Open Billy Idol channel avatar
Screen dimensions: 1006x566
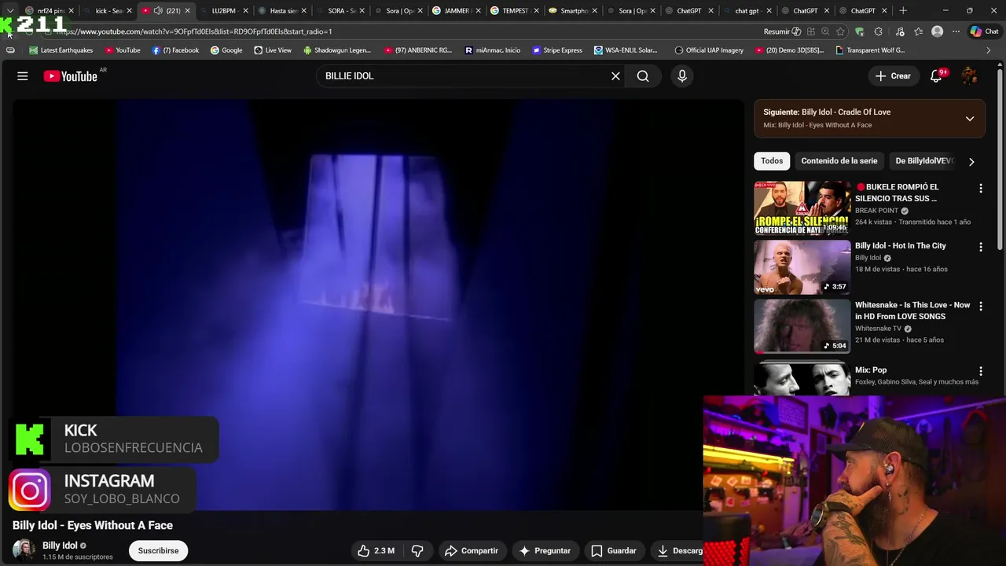click(x=24, y=550)
